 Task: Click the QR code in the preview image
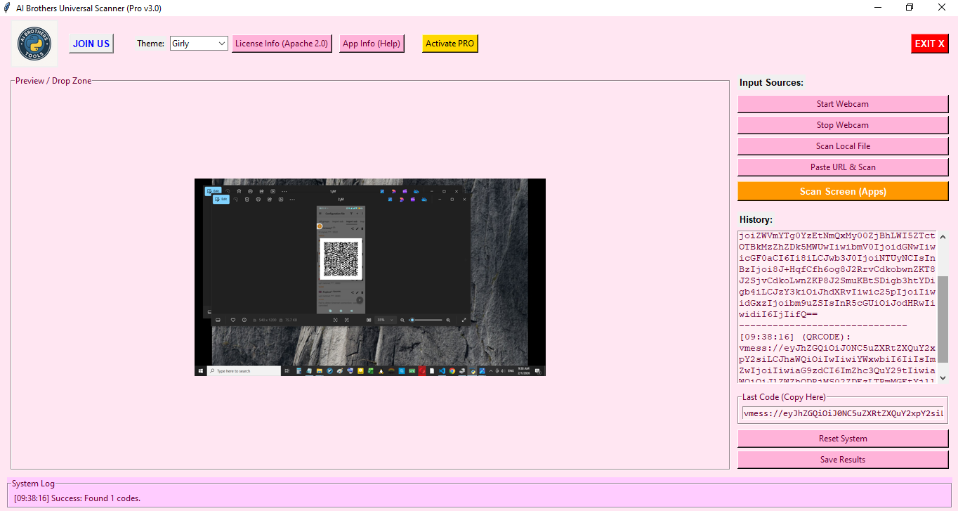point(341,259)
